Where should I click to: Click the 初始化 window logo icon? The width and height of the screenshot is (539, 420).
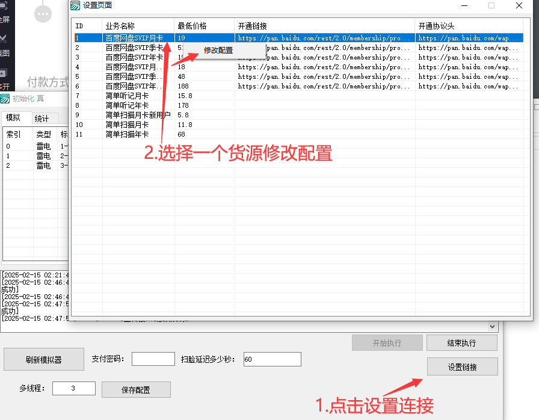coord(5,99)
